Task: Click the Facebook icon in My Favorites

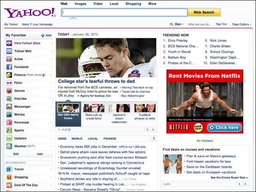Action: point(9,67)
